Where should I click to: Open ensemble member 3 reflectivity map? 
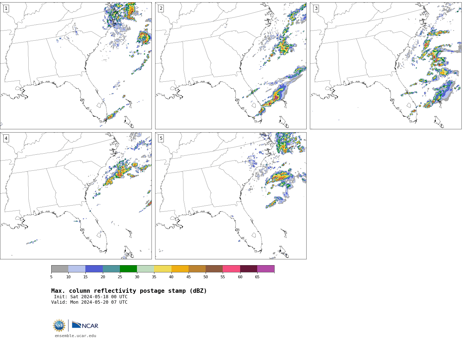tap(386, 66)
